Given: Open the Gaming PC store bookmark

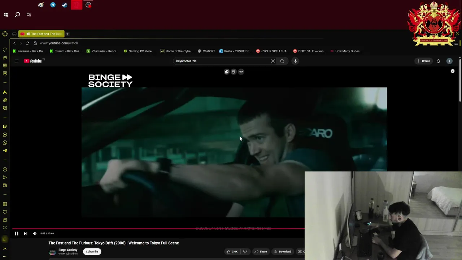Looking at the screenshot, I should [x=139, y=51].
